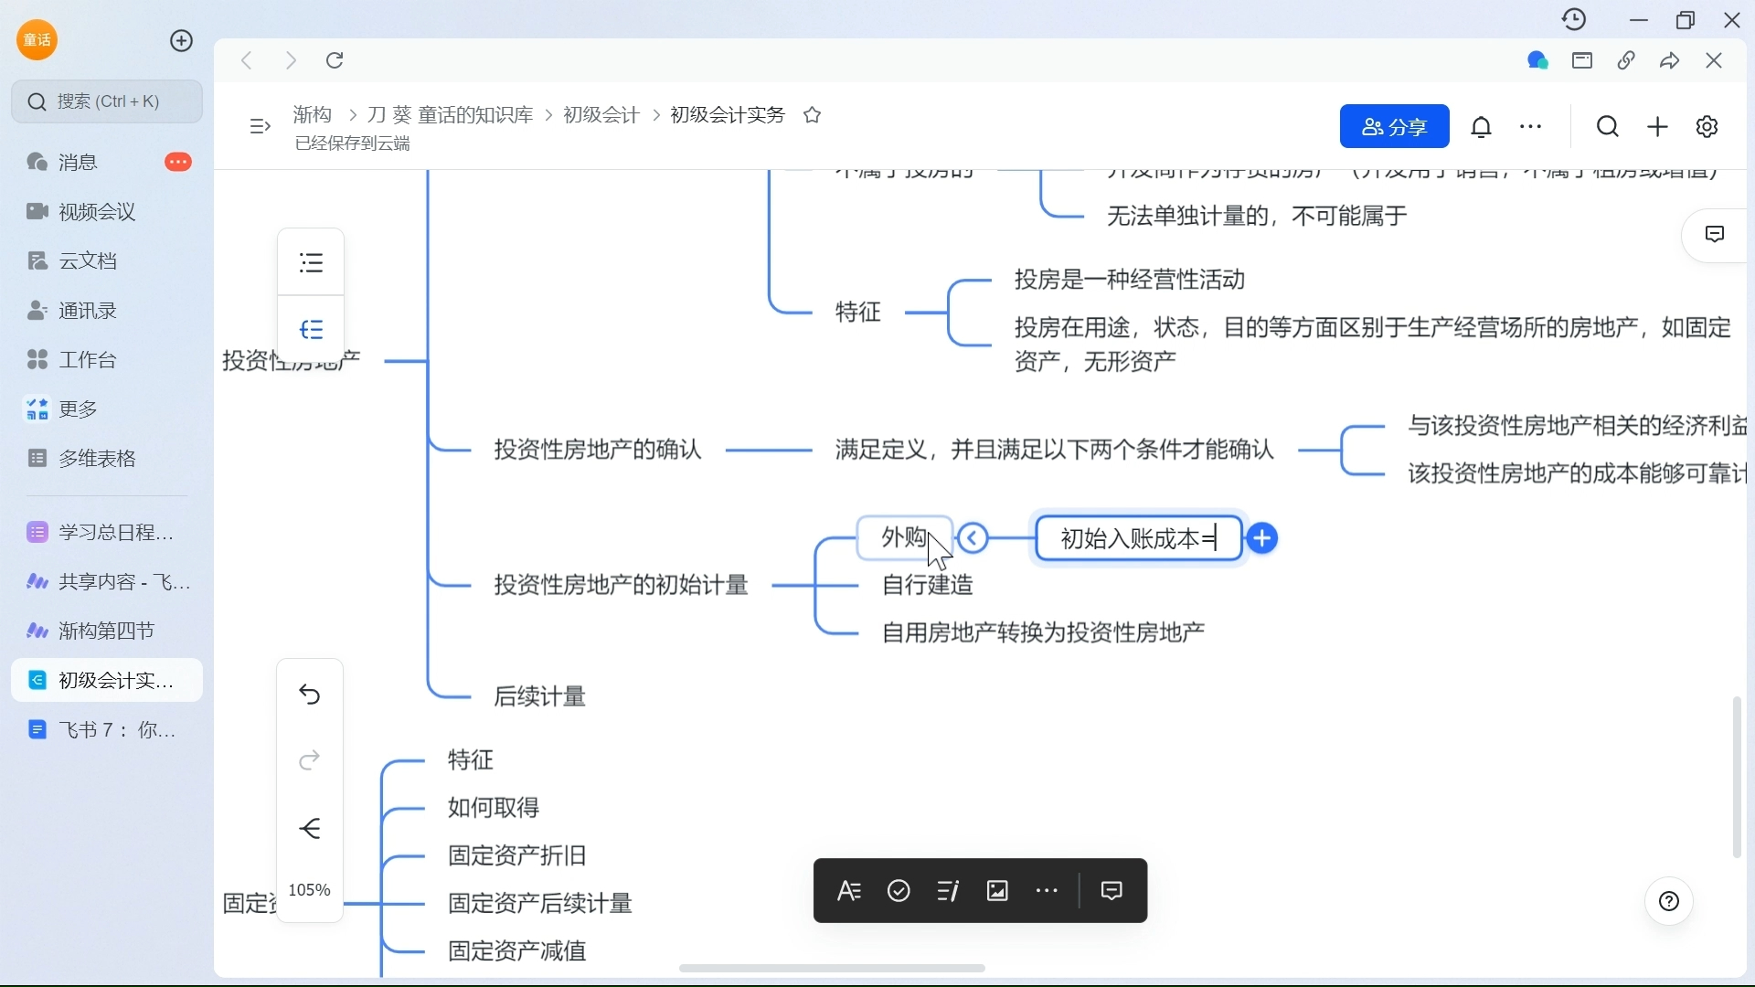Open 多维表格 in sidebar

pyautogui.click(x=107, y=458)
